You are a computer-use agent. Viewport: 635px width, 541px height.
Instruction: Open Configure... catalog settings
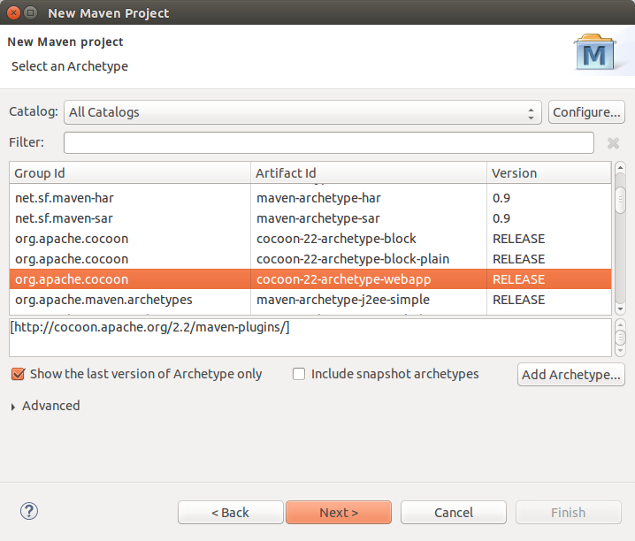[586, 112]
